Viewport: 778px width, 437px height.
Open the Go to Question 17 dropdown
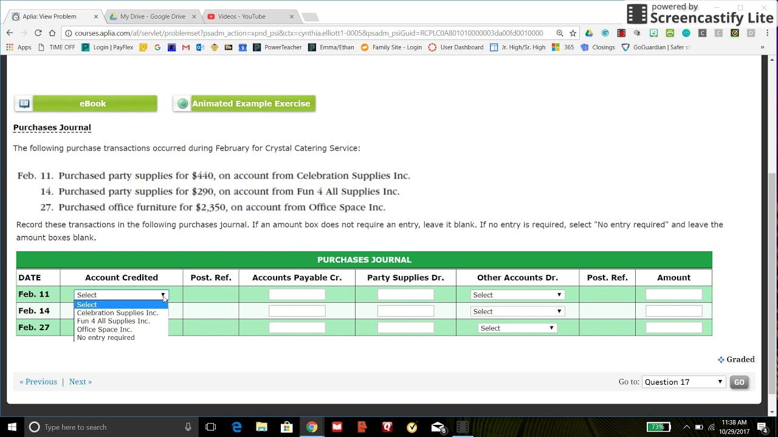click(x=683, y=382)
